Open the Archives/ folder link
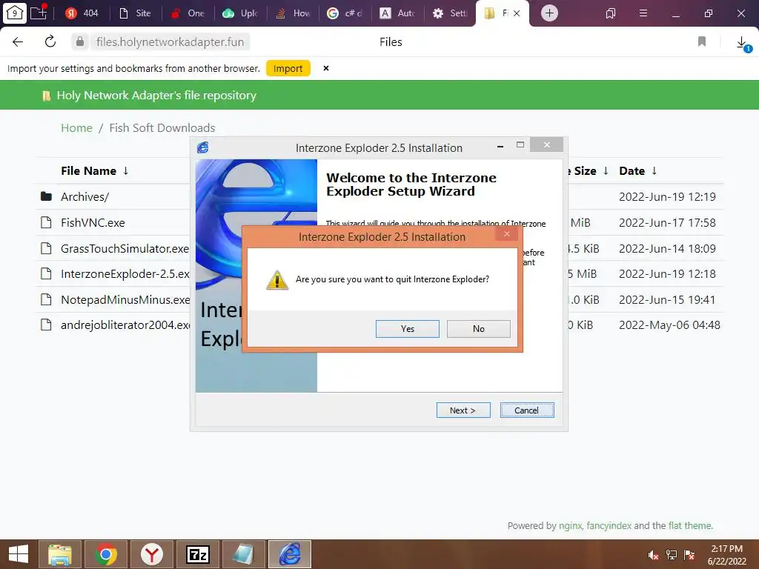759x569 pixels. coord(84,196)
